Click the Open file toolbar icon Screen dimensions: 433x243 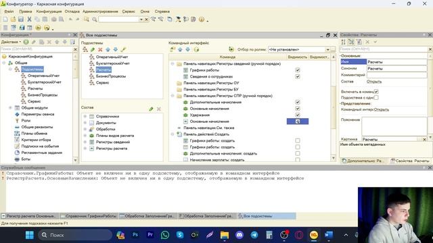pyautogui.click(x=13, y=20)
